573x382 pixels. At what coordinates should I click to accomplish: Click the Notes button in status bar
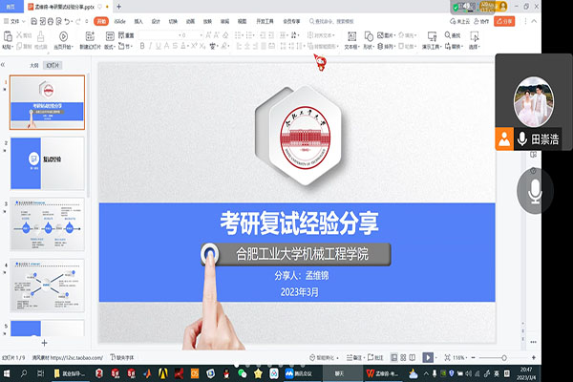coord(354,357)
